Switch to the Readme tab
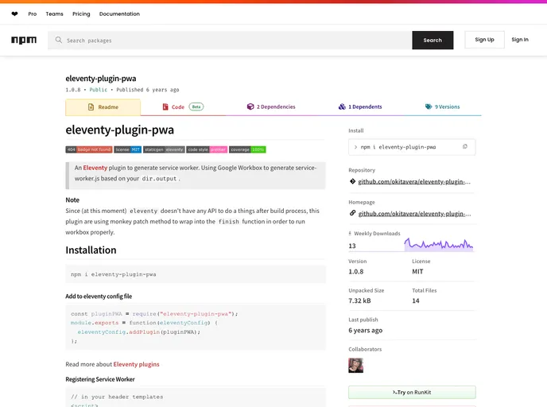 103,107
